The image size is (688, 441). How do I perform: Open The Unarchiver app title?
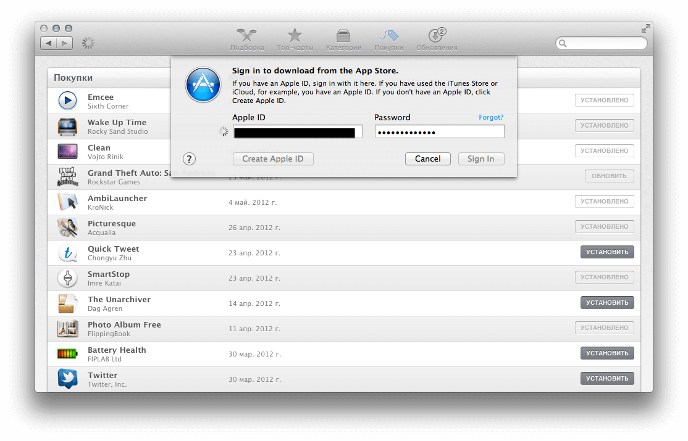click(x=119, y=299)
